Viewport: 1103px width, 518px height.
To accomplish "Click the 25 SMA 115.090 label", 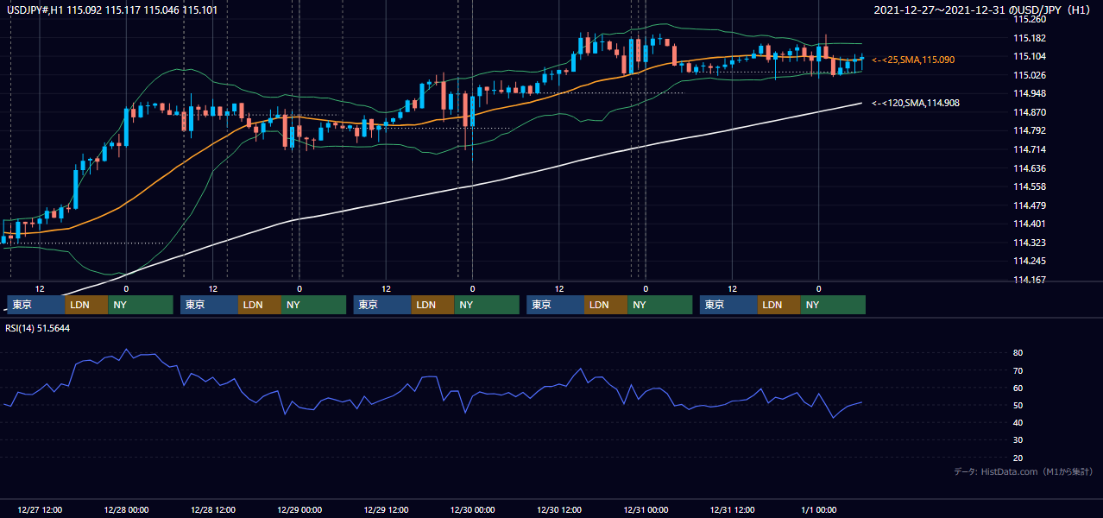I will click(x=913, y=60).
